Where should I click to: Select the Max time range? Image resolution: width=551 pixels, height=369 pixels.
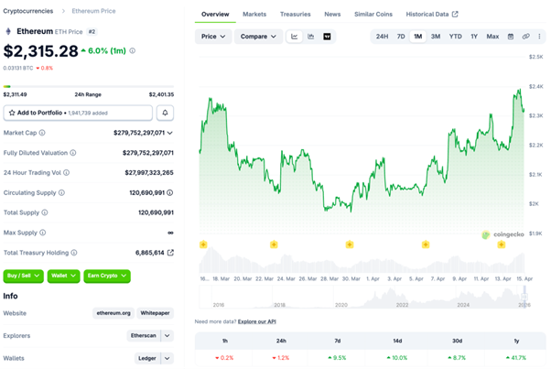click(x=492, y=37)
